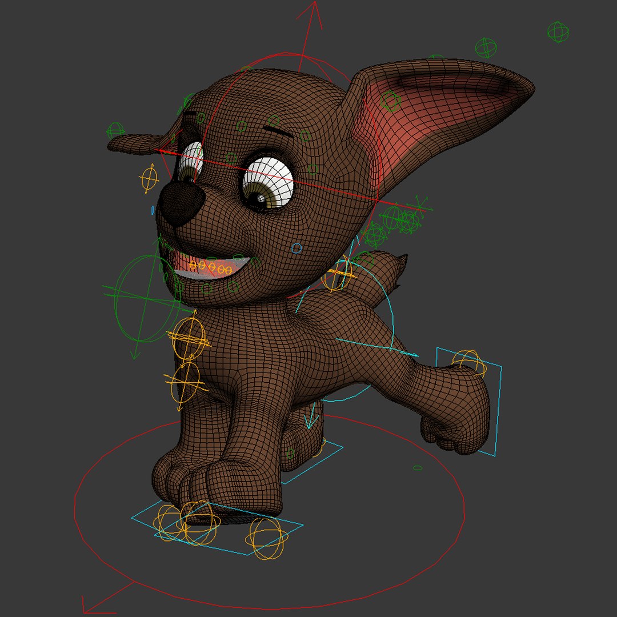Screen dimensions: 617x617
Task: Select the green brow control above the right eye
Action: [x=273, y=121]
